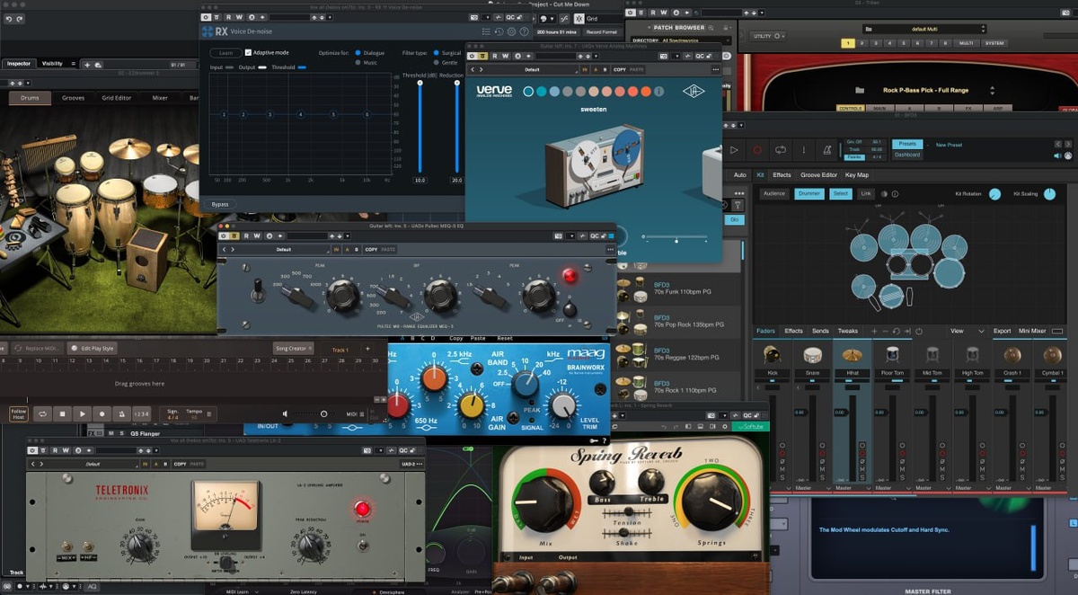Click the Bypass button in RX De-noise
1078x595 pixels.
[220, 204]
